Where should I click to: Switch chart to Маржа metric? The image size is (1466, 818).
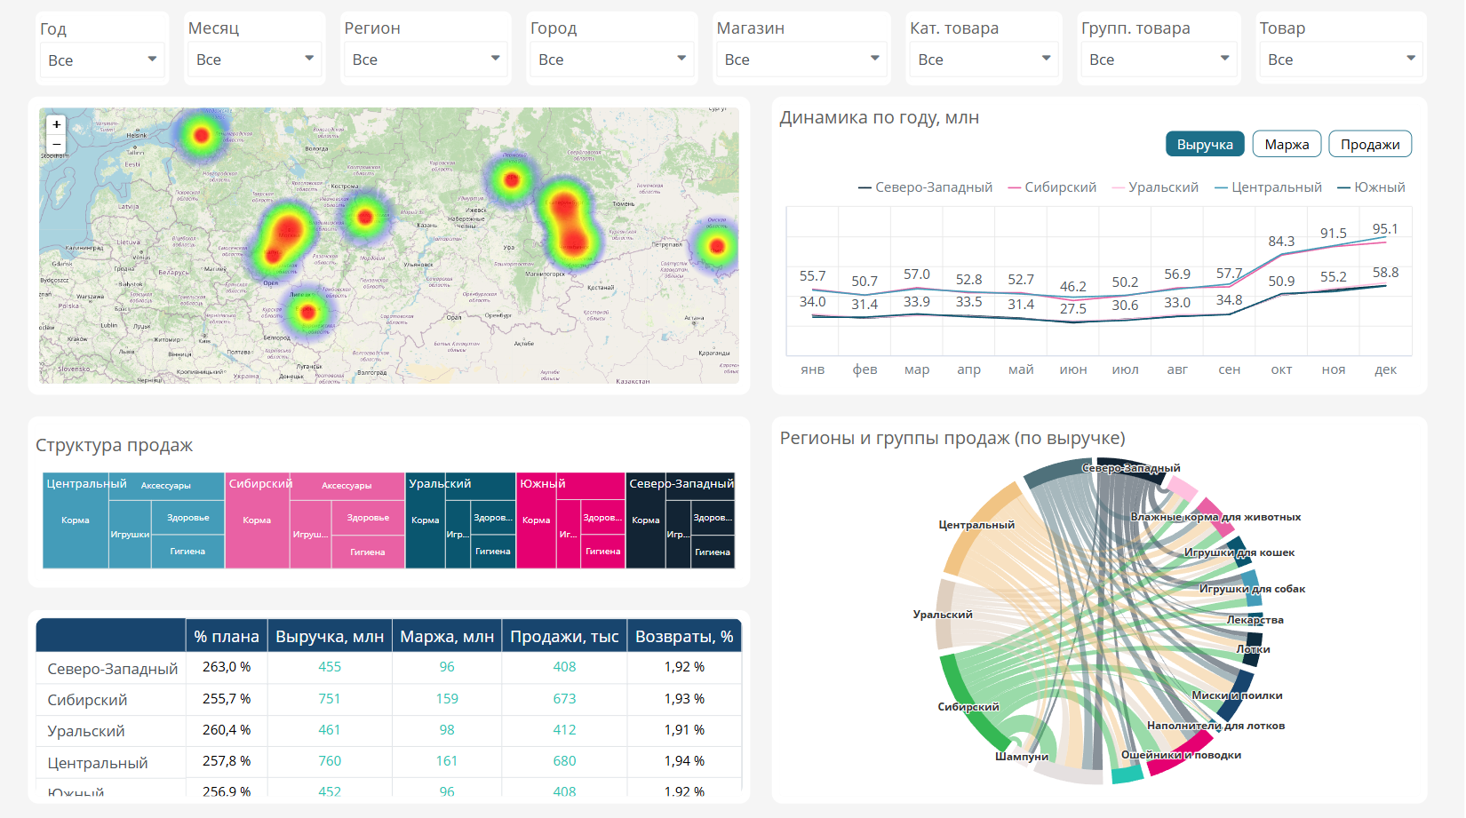[1287, 144]
